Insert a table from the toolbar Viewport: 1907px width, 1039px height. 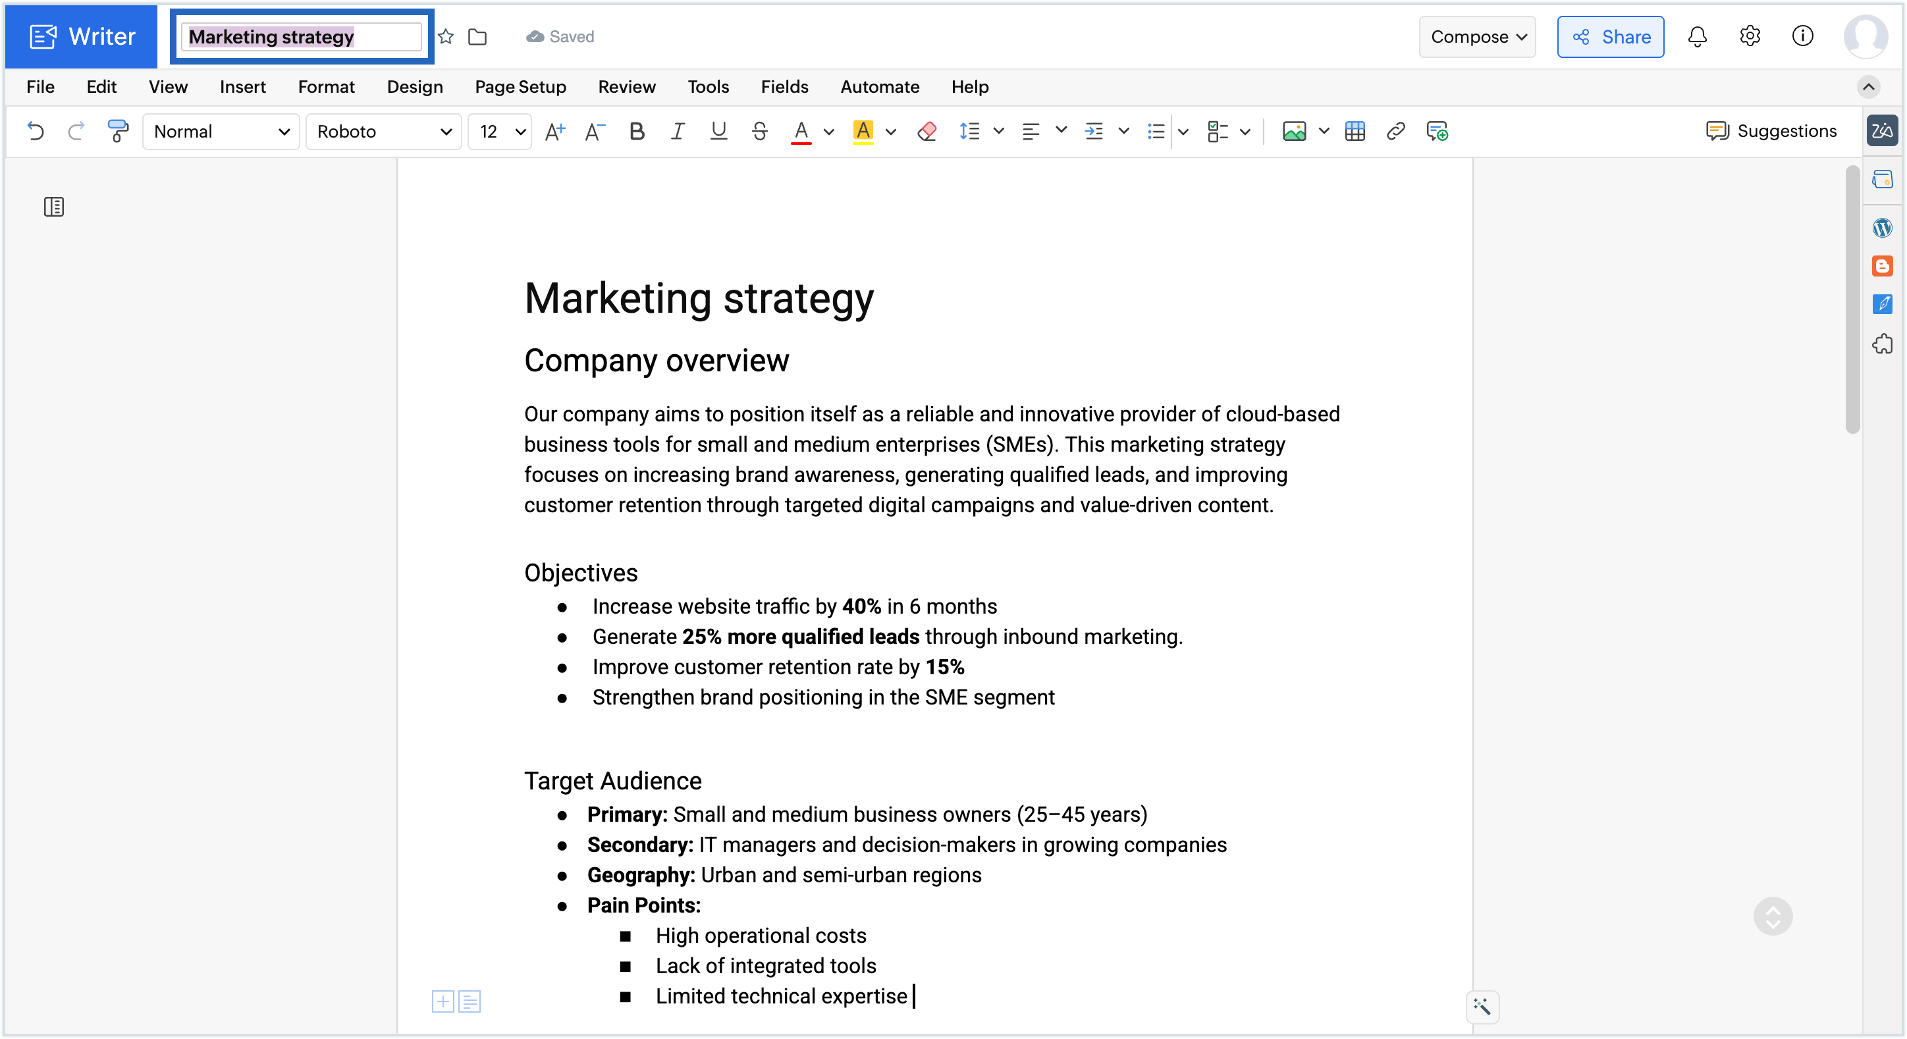(1354, 131)
